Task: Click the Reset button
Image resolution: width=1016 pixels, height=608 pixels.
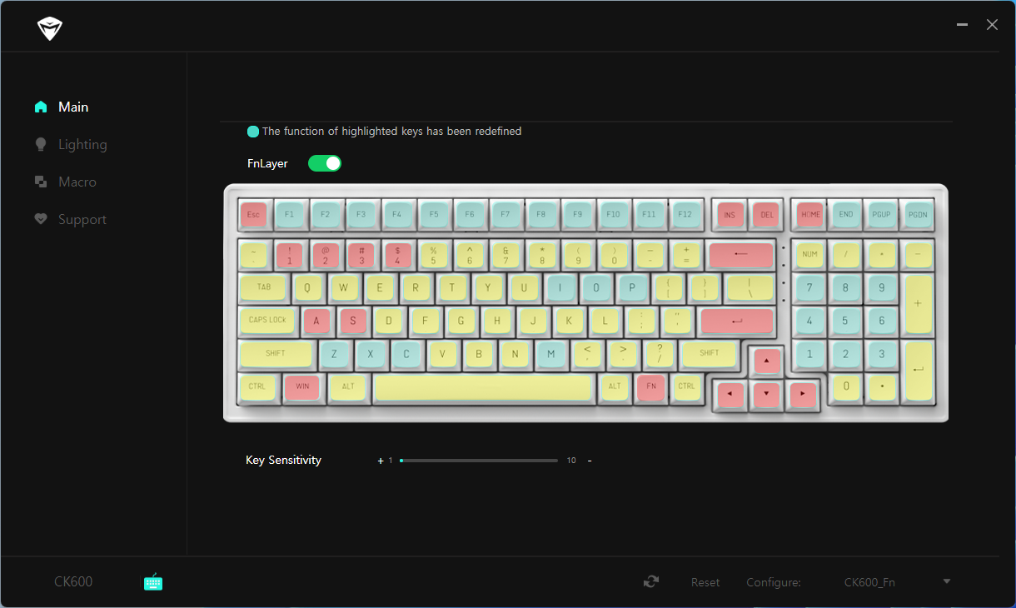Action: point(705,582)
